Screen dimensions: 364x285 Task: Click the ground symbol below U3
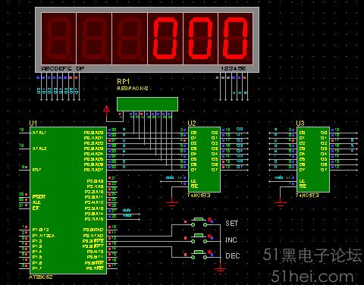tap(281, 203)
